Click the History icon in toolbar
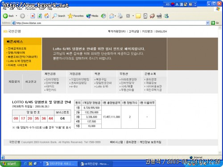 tap(103, 16)
